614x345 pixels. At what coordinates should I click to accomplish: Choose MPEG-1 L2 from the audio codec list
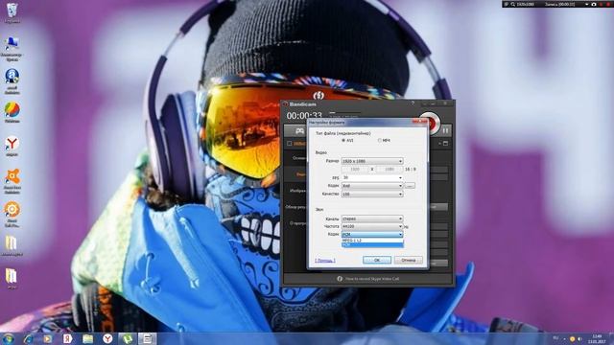point(372,241)
